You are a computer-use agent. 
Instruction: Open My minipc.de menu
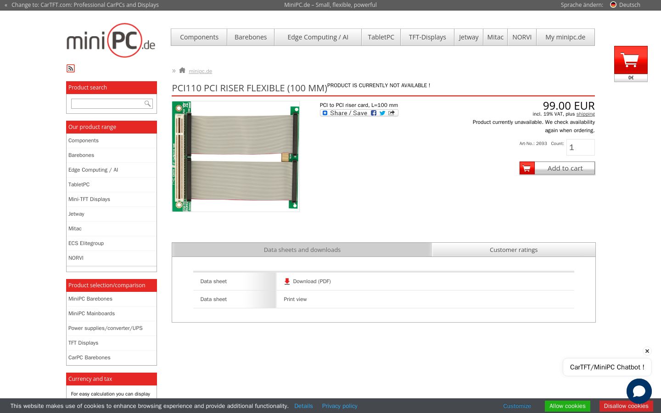pos(566,37)
